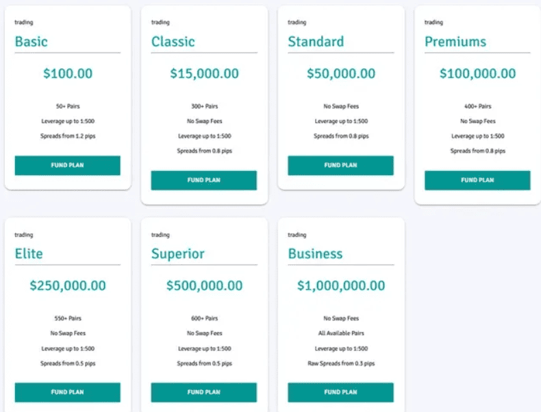Select the Elite plan title

point(29,254)
